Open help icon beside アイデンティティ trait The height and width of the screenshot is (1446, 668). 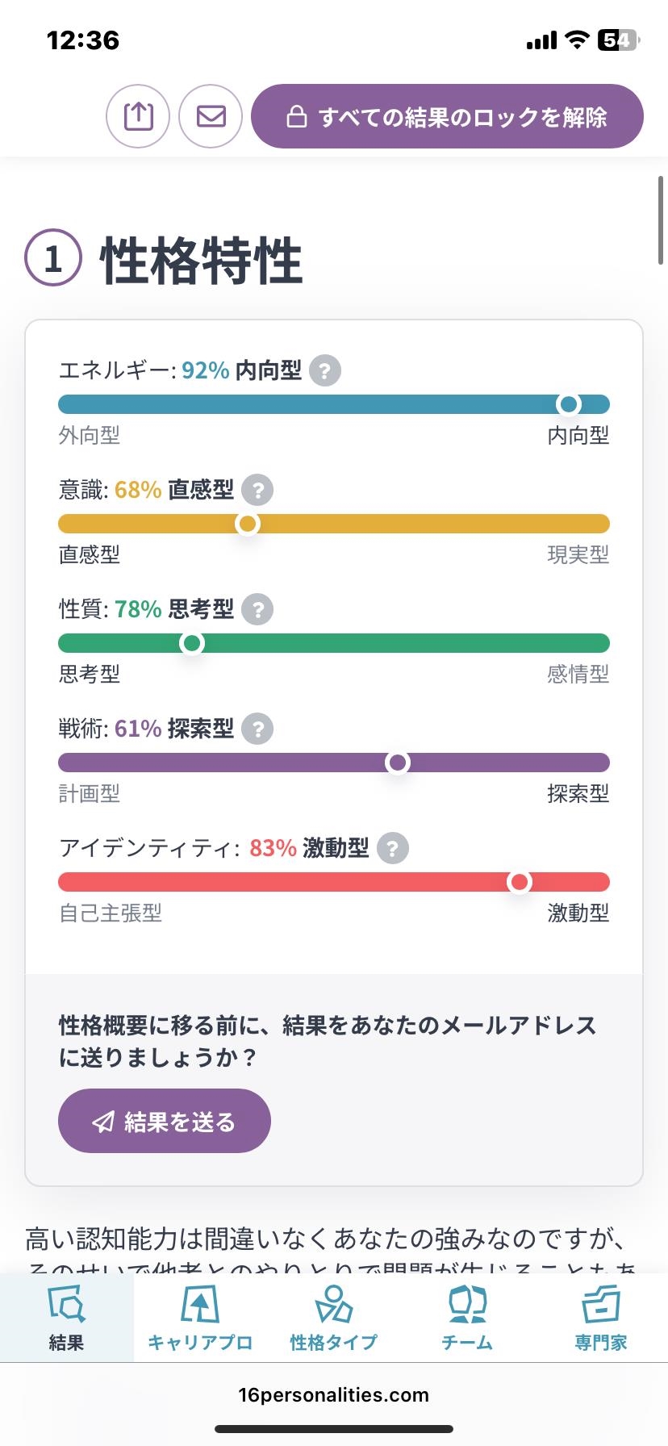(393, 848)
